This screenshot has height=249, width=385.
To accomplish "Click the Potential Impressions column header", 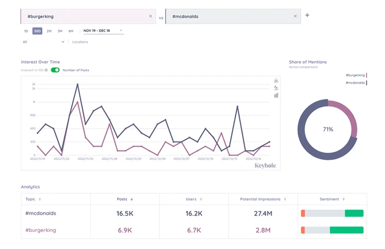I will [260, 199].
